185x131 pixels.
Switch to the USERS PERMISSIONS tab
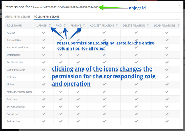[x=17, y=17]
